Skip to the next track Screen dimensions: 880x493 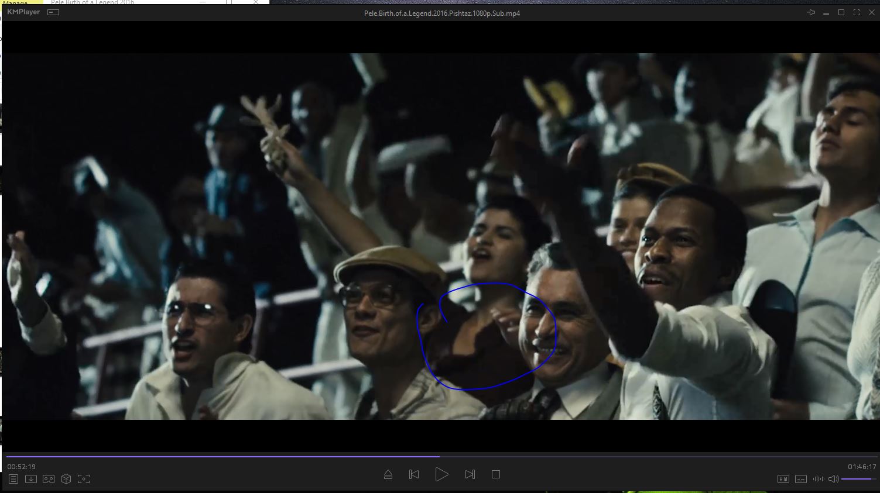click(x=470, y=474)
